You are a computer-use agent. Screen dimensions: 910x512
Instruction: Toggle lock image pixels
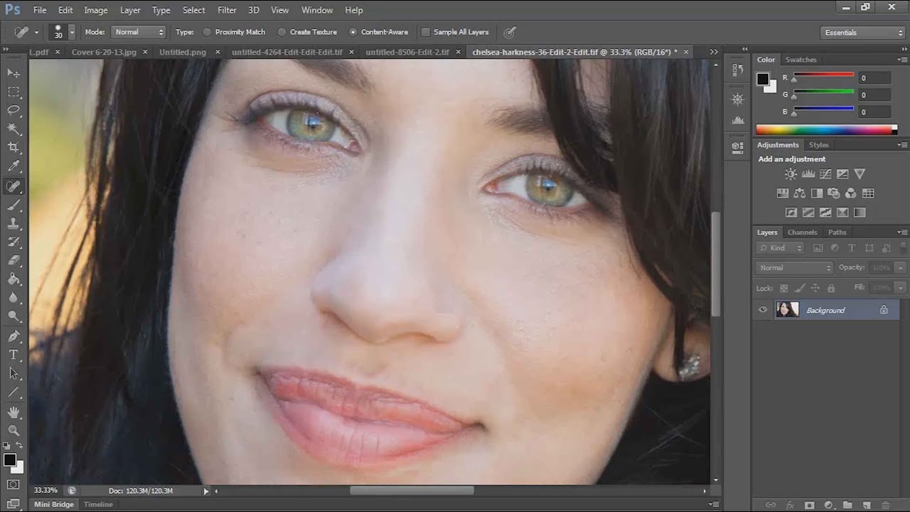[x=800, y=288]
